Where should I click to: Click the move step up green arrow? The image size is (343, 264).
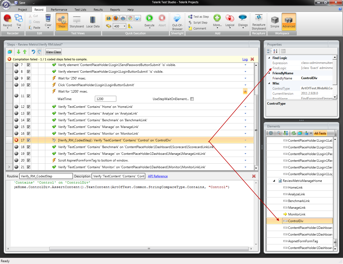click(25, 52)
